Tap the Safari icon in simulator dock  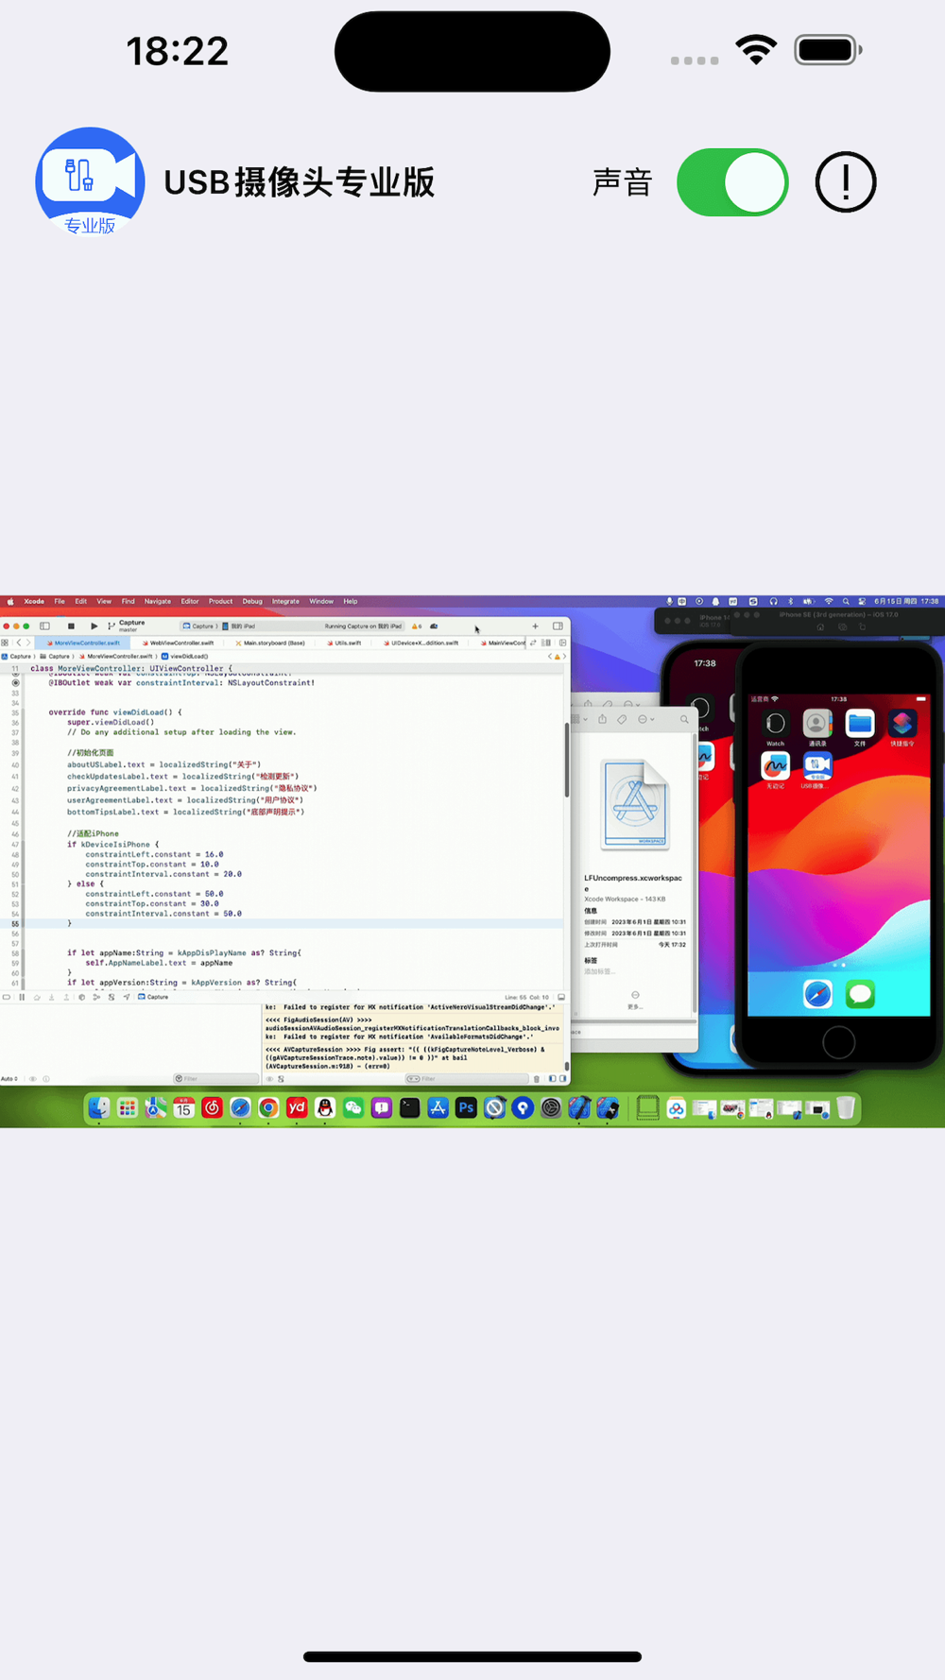[x=817, y=994]
